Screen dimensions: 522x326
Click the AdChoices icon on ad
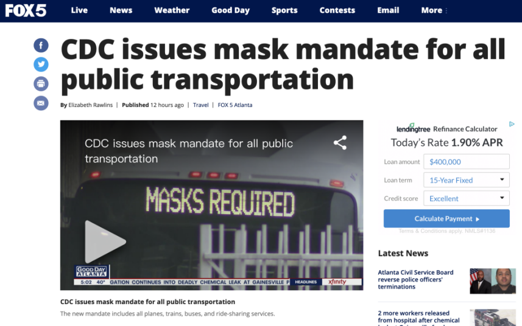512,124
